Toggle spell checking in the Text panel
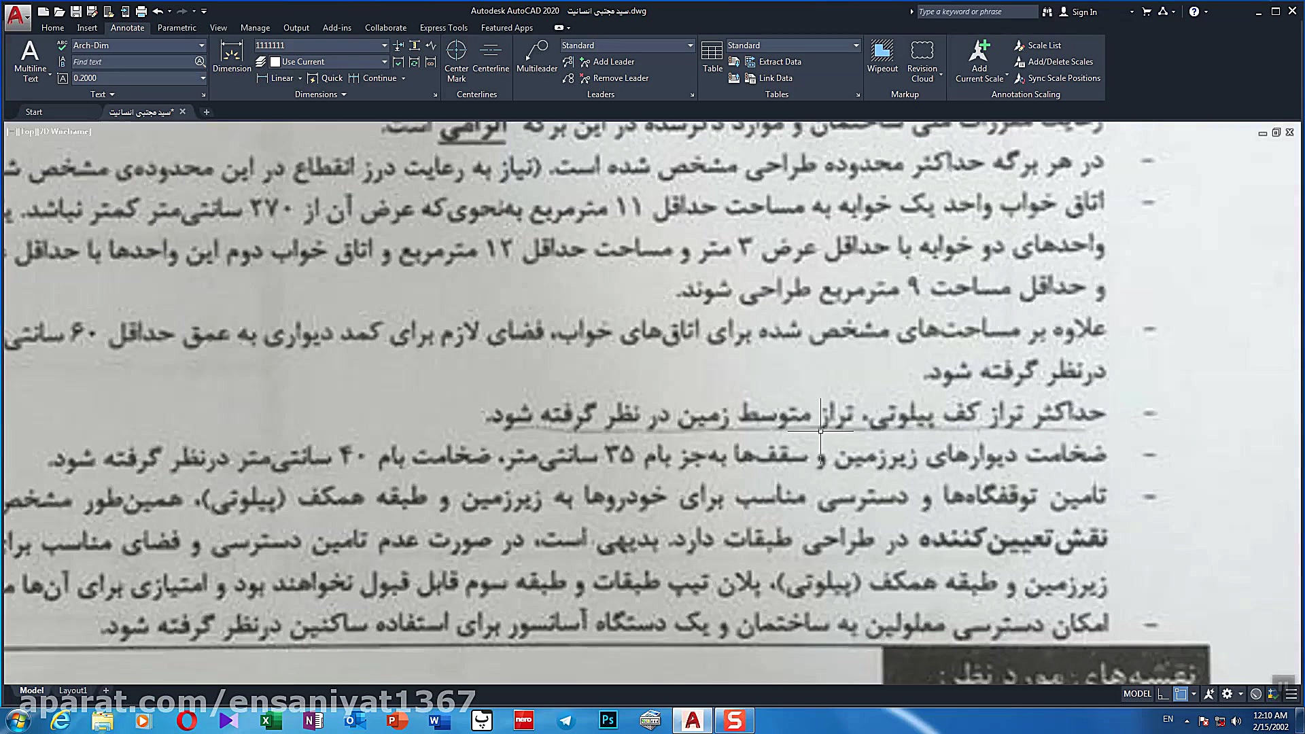This screenshot has width=1305, height=734. 62,45
